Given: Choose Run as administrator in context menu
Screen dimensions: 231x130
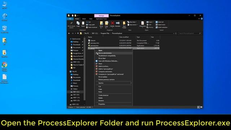Looking at the screenshot, I should [x=114, y=53].
